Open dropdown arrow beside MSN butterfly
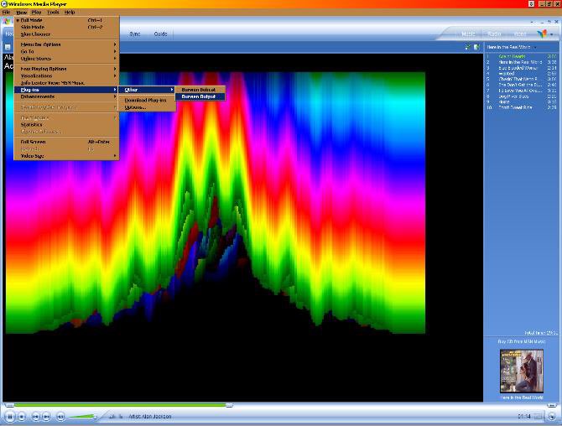The image size is (562, 426). click(x=552, y=34)
